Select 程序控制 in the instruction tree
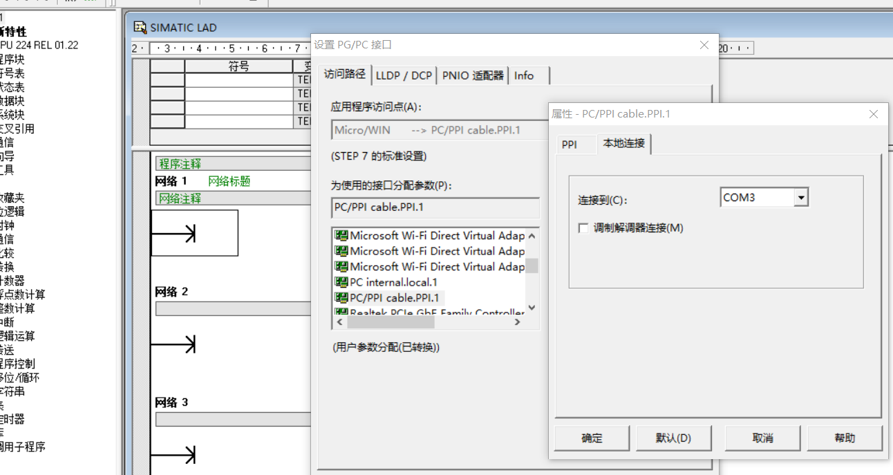 (17, 364)
